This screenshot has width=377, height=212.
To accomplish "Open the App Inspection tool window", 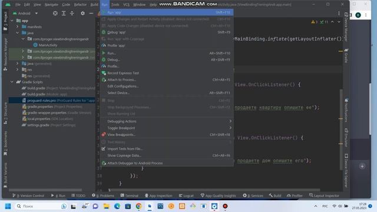I will pyautogui.click(x=158, y=196).
